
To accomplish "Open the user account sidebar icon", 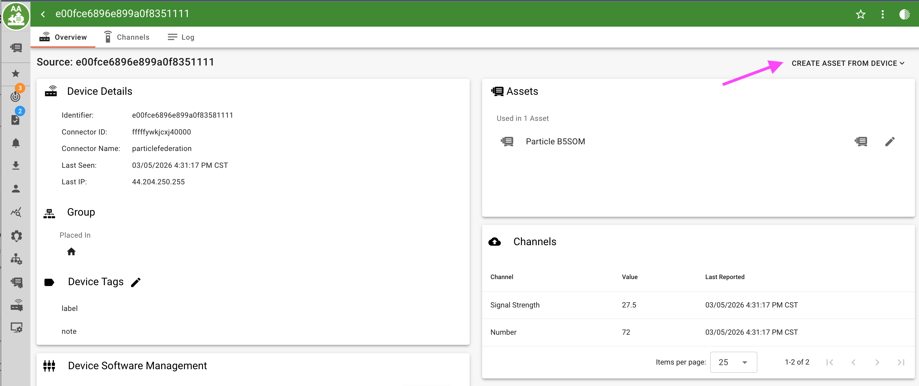I will [x=16, y=189].
